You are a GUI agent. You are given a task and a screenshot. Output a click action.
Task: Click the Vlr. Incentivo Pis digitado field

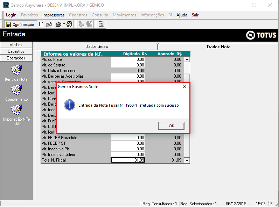point(128,149)
